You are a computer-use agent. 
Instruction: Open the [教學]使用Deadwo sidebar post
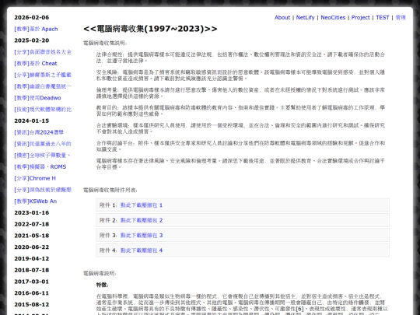[x=37, y=98]
